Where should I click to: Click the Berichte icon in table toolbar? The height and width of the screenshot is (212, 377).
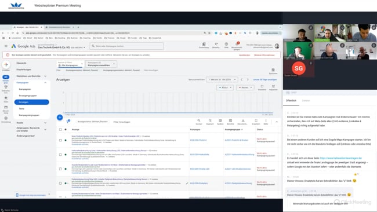coord(230,120)
